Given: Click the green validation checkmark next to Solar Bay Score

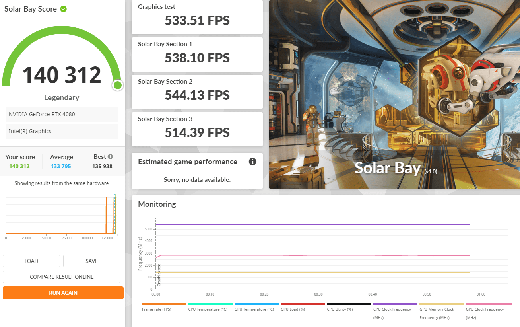Looking at the screenshot, I should 63,9.
